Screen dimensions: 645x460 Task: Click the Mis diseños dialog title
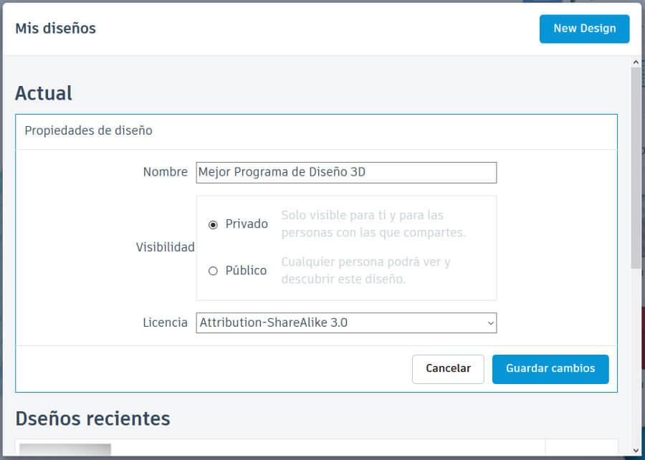pyautogui.click(x=55, y=29)
